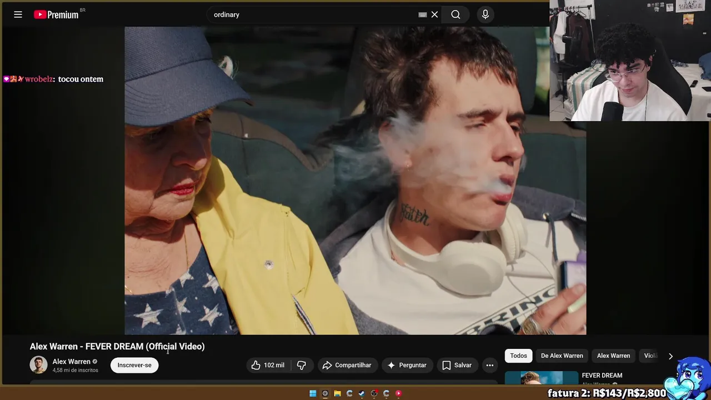This screenshot has width=711, height=400.
Task: Open suggested video title FEVER DREAM
Action: click(x=602, y=376)
